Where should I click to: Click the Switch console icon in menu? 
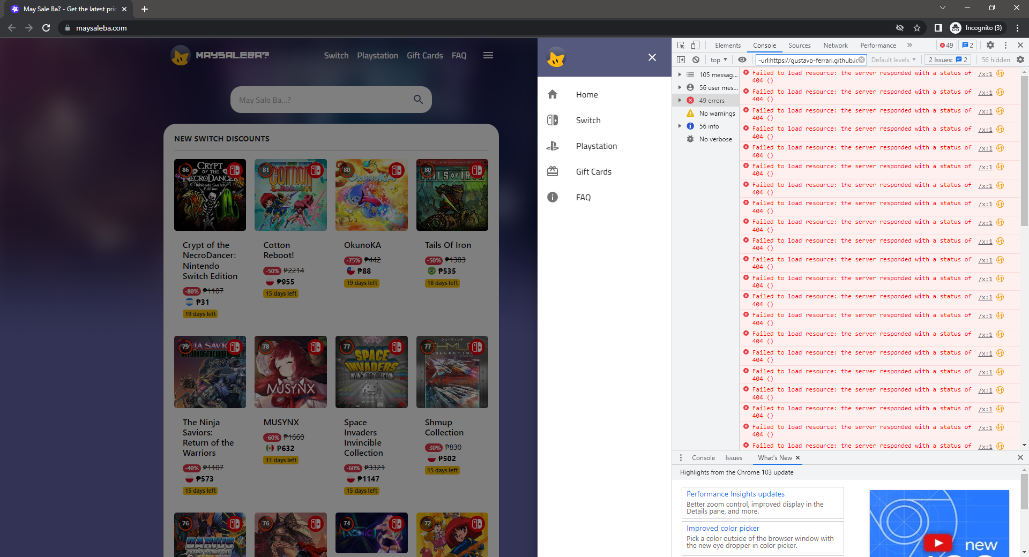coord(553,121)
